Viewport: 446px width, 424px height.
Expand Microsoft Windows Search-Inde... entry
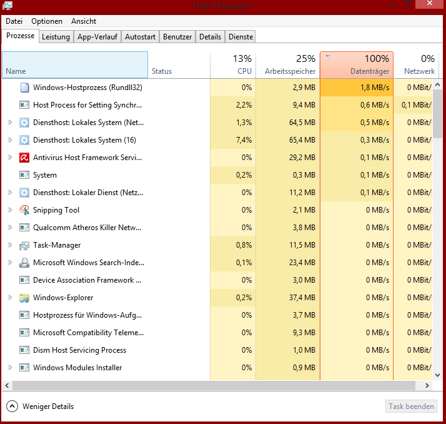10,263
